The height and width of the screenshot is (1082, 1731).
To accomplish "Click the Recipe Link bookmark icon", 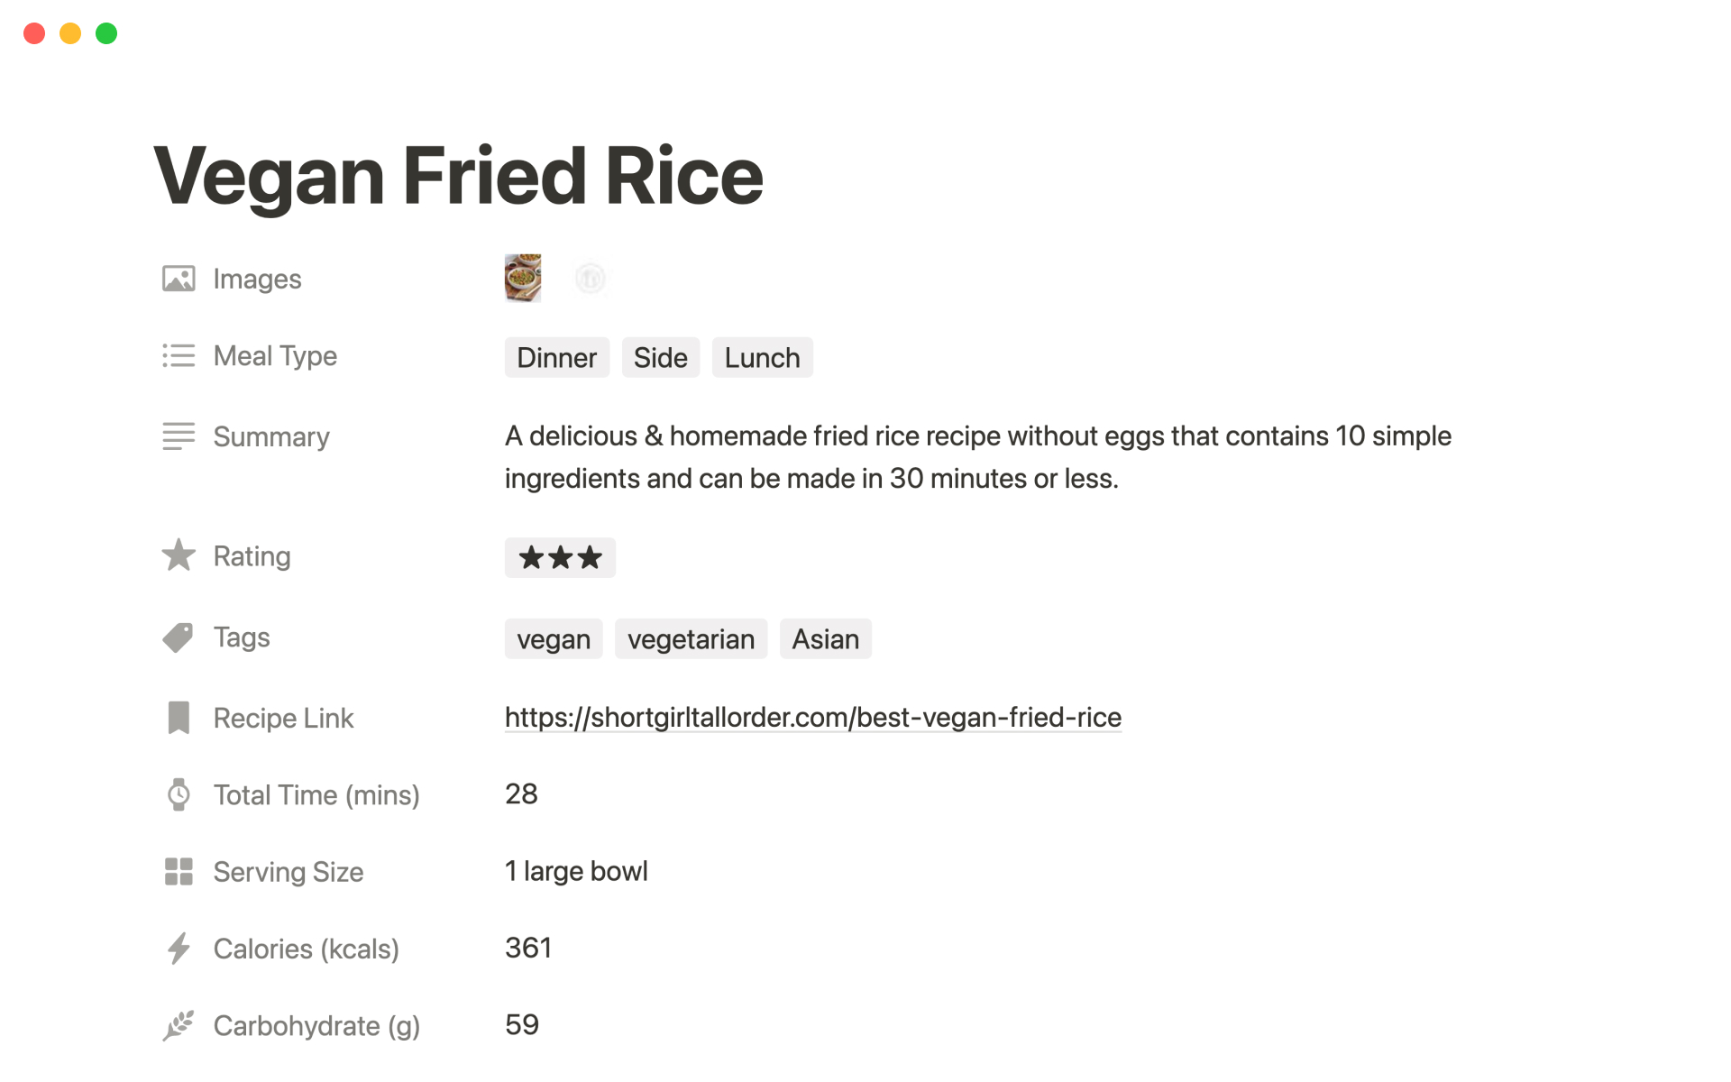I will 179,718.
